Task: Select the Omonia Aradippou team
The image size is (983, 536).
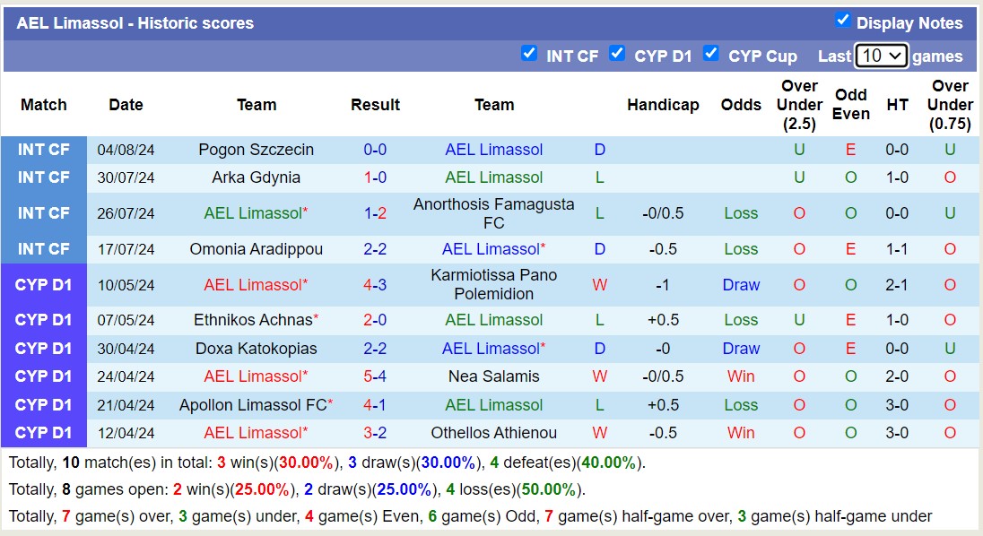Action: point(256,249)
